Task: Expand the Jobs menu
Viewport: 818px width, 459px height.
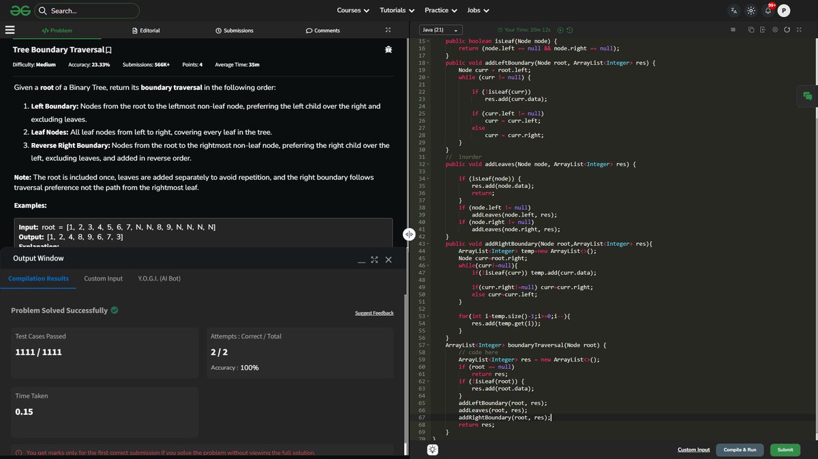Action: pyautogui.click(x=478, y=10)
